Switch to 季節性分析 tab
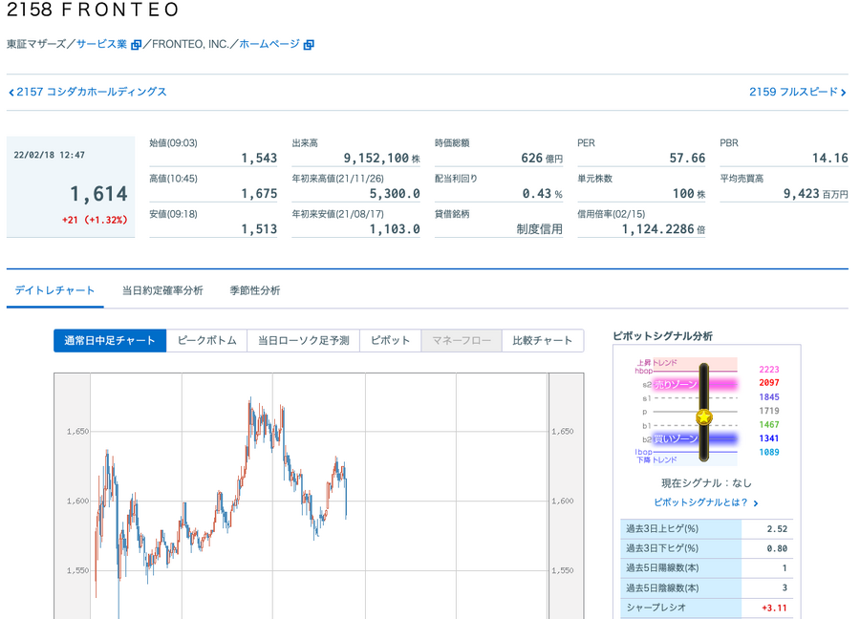Screen dimensions: 860x619 tap(255, 290)
